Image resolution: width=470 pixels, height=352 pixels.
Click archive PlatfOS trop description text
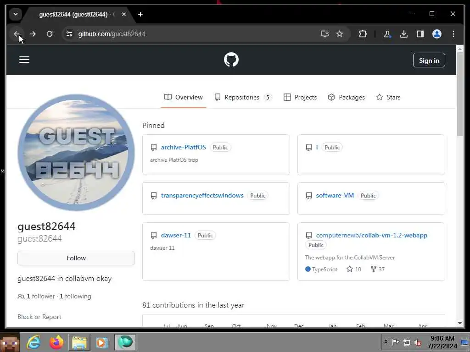pos(174,160)
